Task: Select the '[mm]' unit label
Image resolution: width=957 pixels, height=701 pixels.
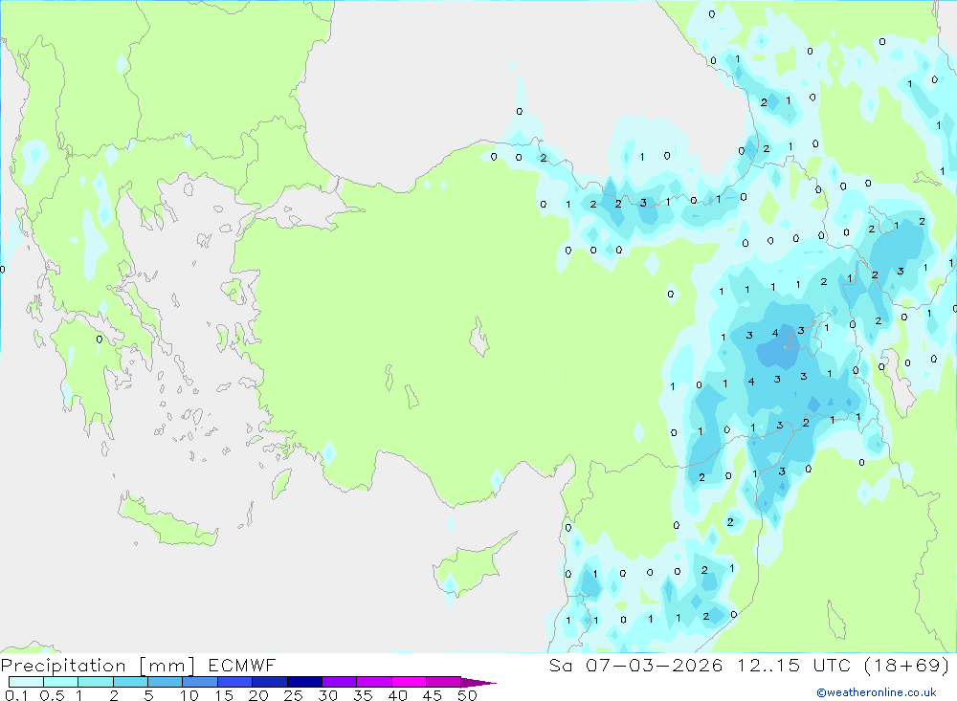Action: (x=167, y=666)
